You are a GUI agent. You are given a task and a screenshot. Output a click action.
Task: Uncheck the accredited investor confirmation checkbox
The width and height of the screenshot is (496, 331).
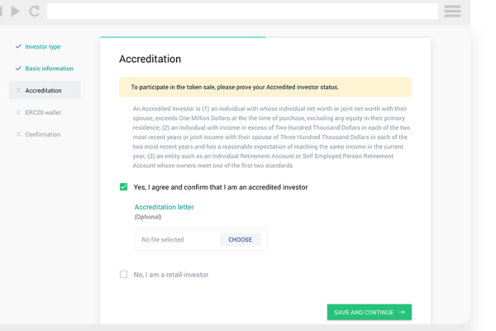click(124, 187)
